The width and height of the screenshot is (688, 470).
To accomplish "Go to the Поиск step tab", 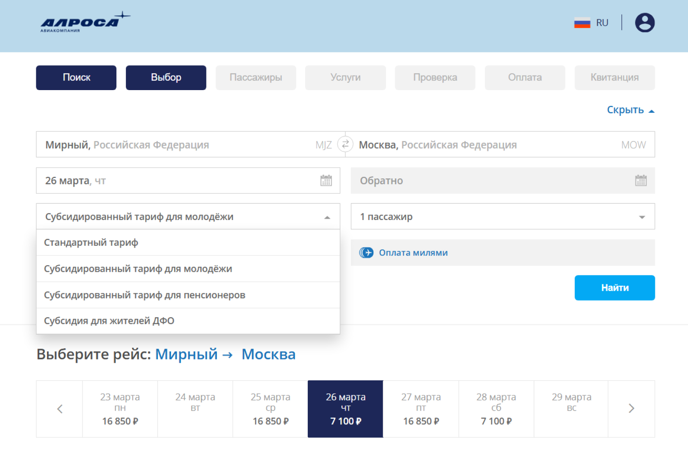I will pos(76,77).
